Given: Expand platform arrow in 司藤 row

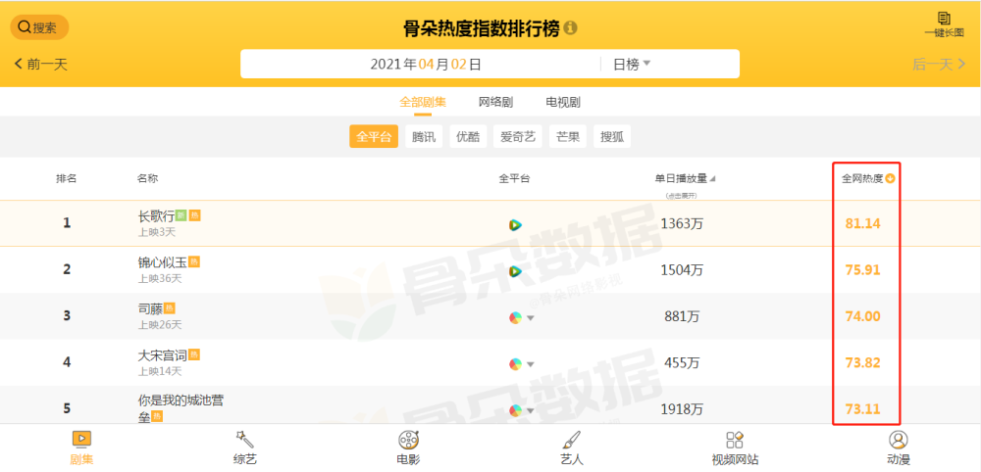Looking at the screenshot, I should click(531, 318).
